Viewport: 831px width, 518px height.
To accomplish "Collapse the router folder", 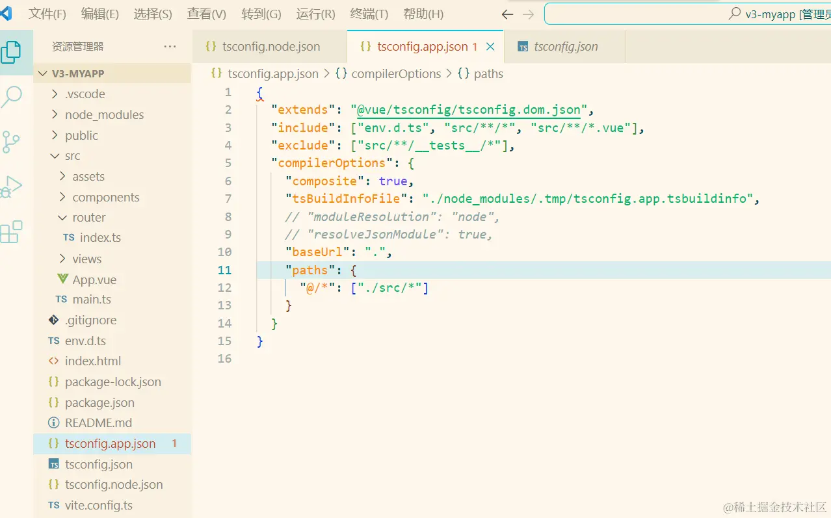I will 112,217.
